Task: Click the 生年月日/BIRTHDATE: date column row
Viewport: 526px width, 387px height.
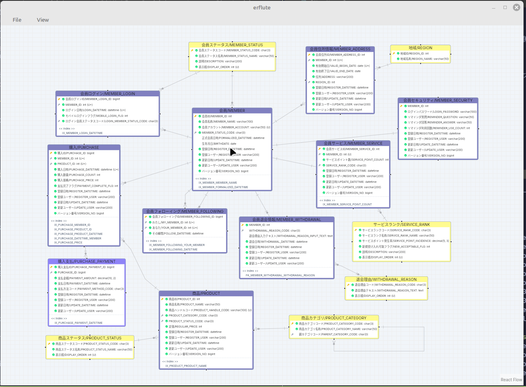Action: pos(232,143)
